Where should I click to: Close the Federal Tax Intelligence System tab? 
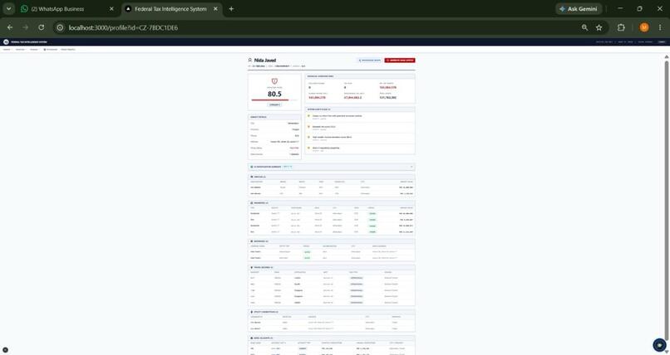click(214, 9)
